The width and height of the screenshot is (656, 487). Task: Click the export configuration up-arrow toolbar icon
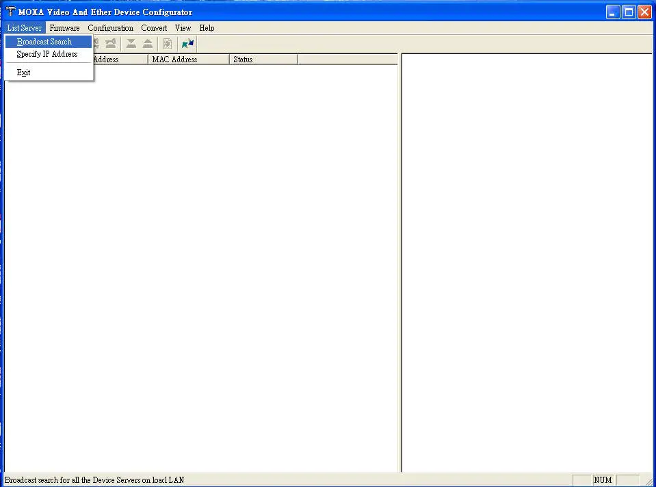click(148, 43)
